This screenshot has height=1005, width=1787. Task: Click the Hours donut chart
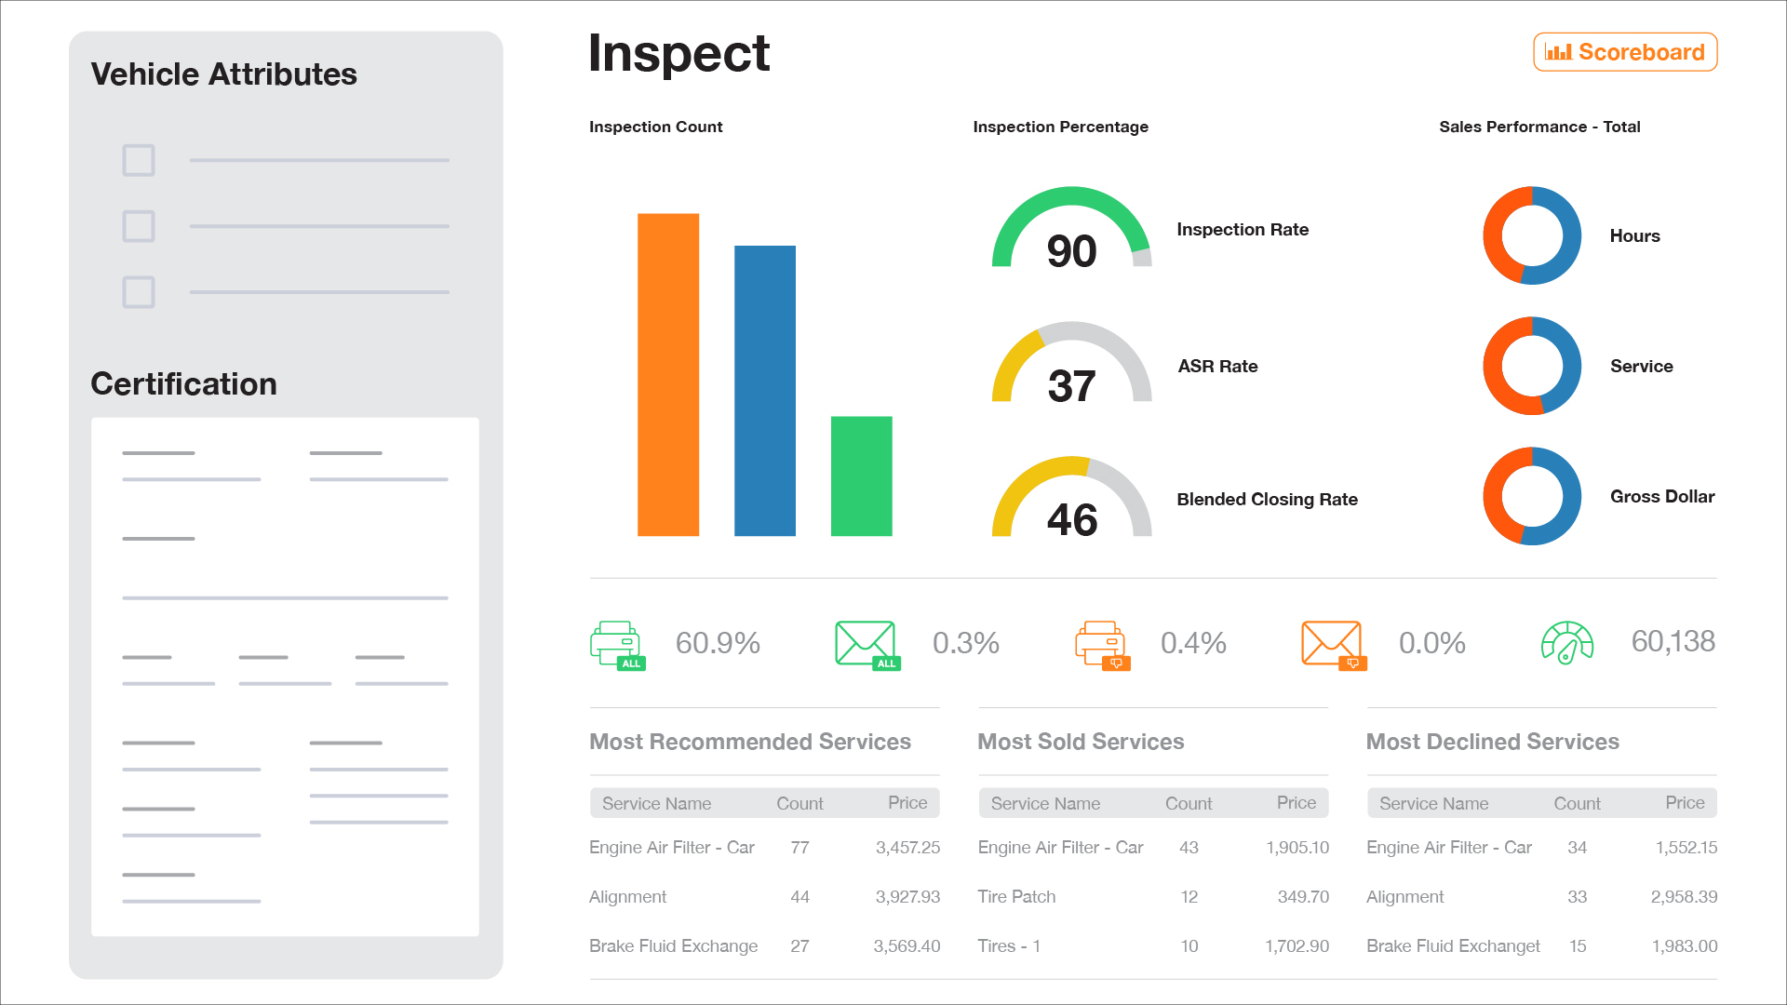[1532, 235]
